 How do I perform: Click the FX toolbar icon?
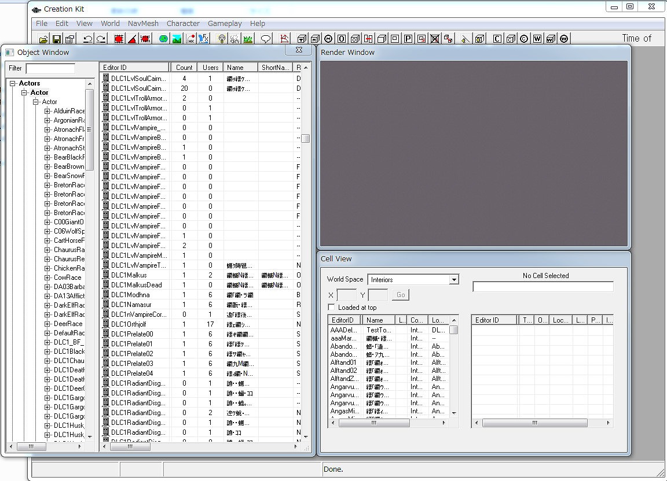(x=203, y=39)
